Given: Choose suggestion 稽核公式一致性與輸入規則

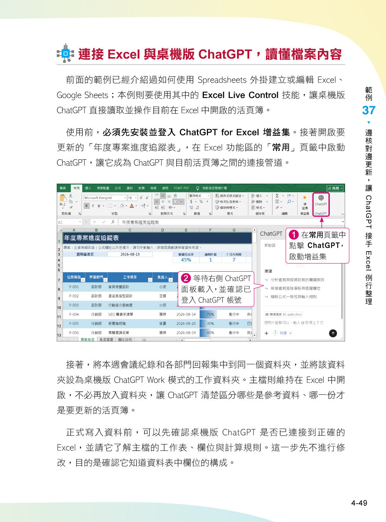Looking at the screenshot, I should pyautogui.click(x=291, y=297).
